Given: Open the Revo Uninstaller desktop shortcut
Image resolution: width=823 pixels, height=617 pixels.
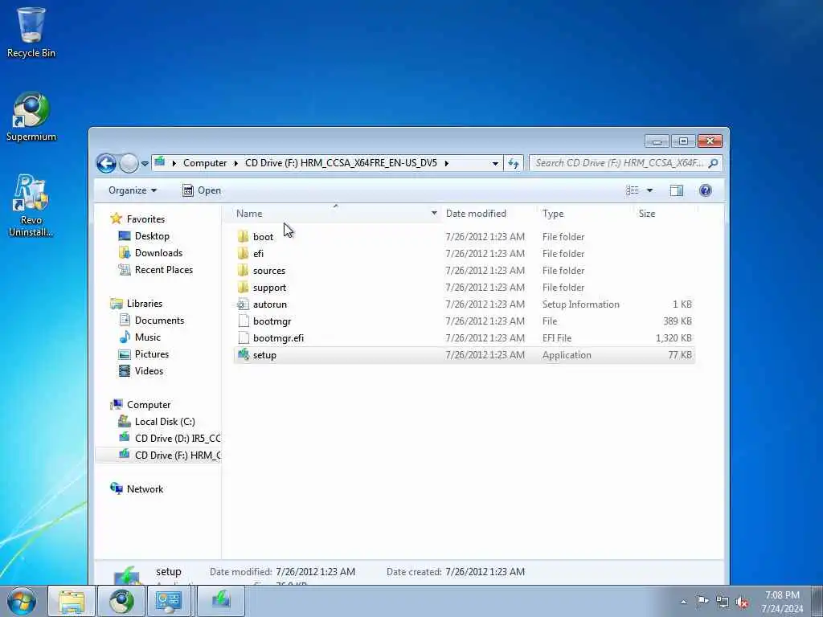Looking at the screenshot, I should click(x=31, y=206).
